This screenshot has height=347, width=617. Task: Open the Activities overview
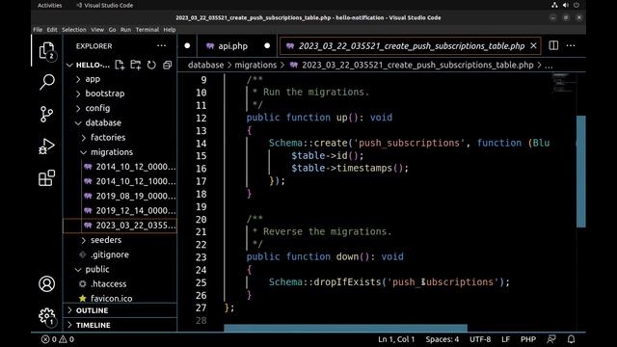point(49,5)
